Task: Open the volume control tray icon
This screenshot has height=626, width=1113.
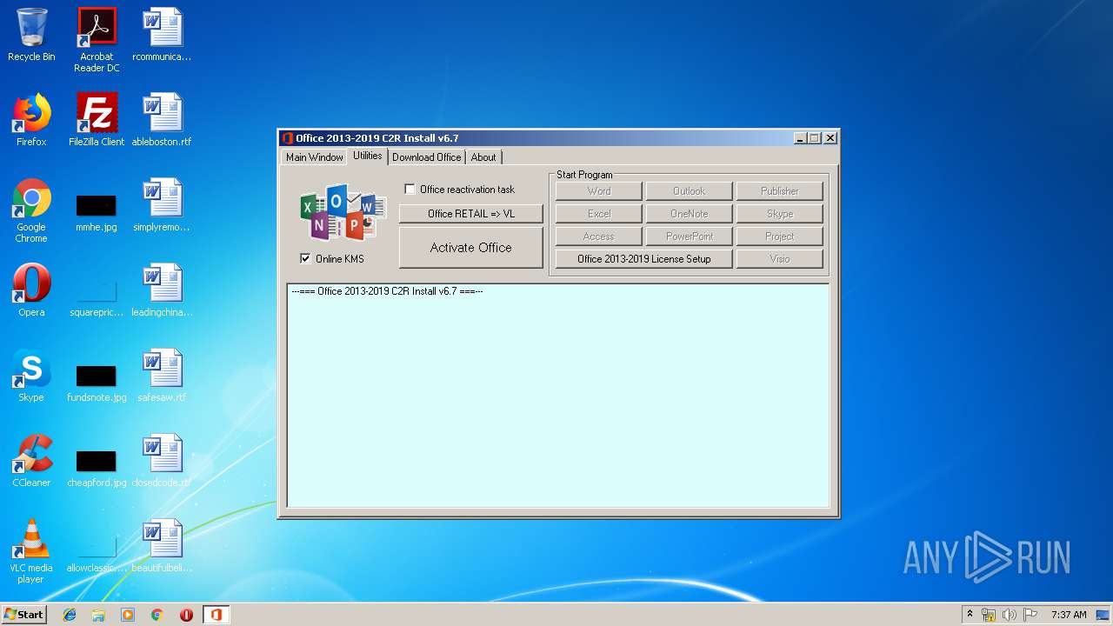Action: point(1010,615)
